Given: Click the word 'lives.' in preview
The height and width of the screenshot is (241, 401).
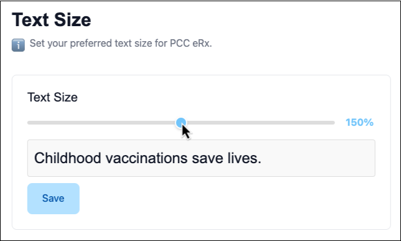Looking at the screenshot, I should (244, 158).
